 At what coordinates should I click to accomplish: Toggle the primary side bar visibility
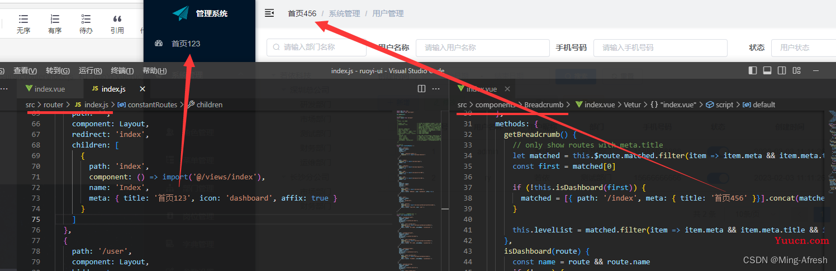pyautogui.click(x=753, y=70)
